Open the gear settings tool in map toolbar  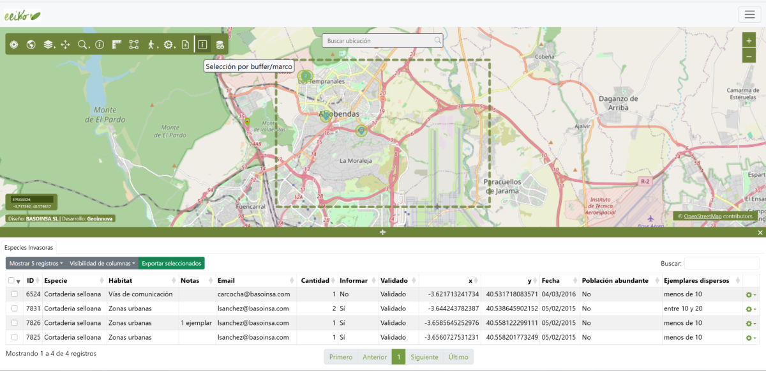coord(169,45)
